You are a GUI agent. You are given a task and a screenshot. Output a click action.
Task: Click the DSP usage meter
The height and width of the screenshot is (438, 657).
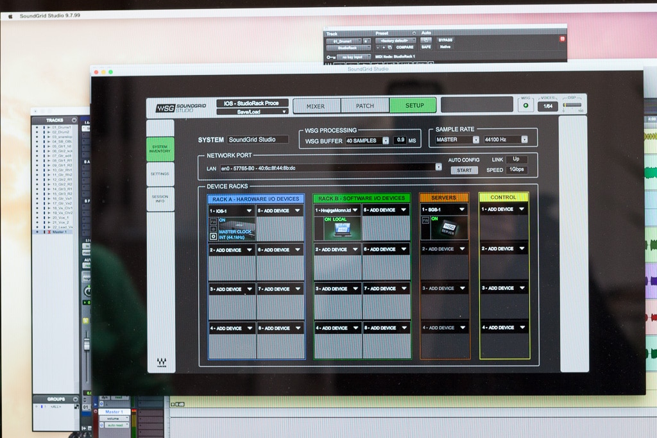pos(572,105)
